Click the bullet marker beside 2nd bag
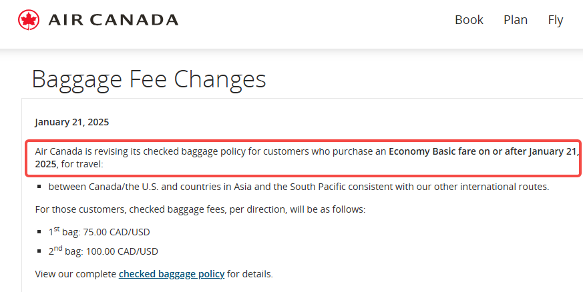 (x=39, y=251)
